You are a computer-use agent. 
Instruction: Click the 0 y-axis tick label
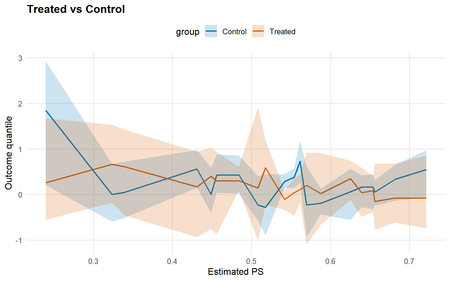coord(20,195)
